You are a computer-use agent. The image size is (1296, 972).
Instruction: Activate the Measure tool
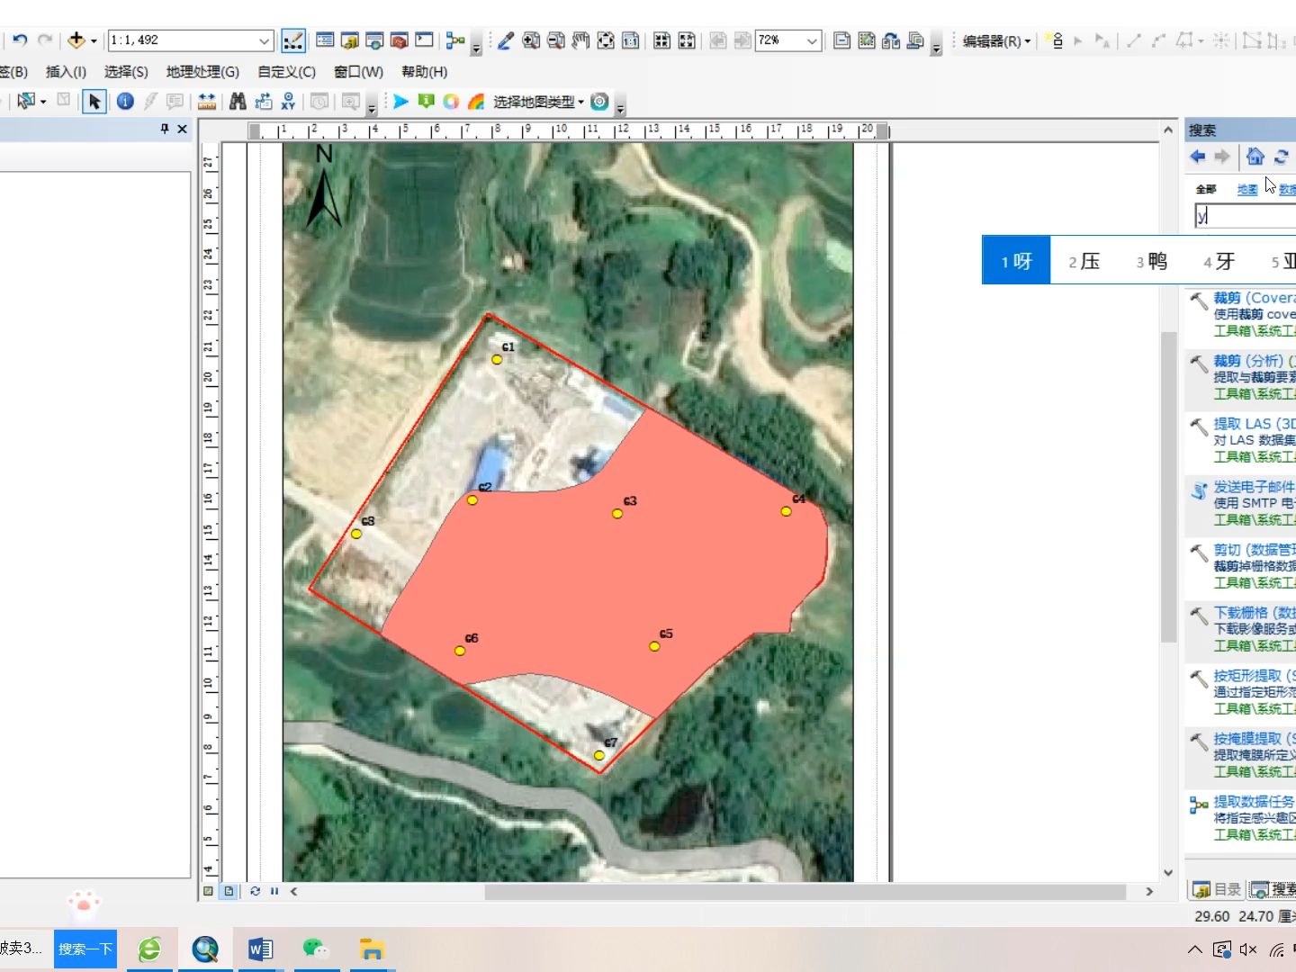(x=208, y=101)
